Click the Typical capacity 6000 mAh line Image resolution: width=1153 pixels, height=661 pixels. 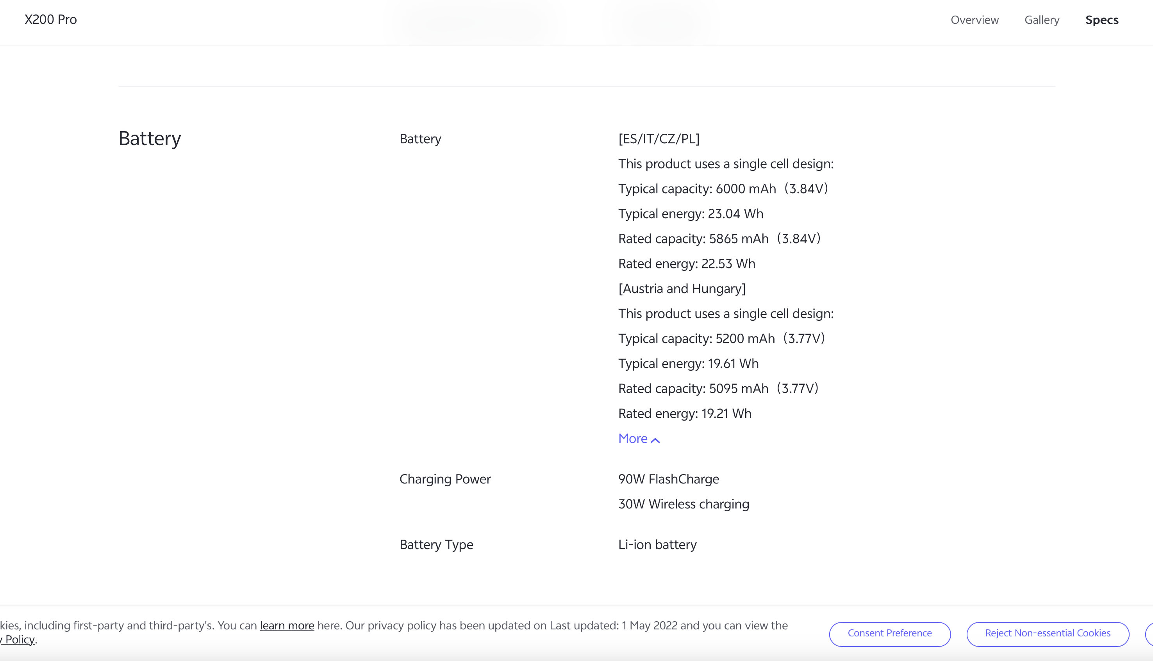(x=723, y=189)
